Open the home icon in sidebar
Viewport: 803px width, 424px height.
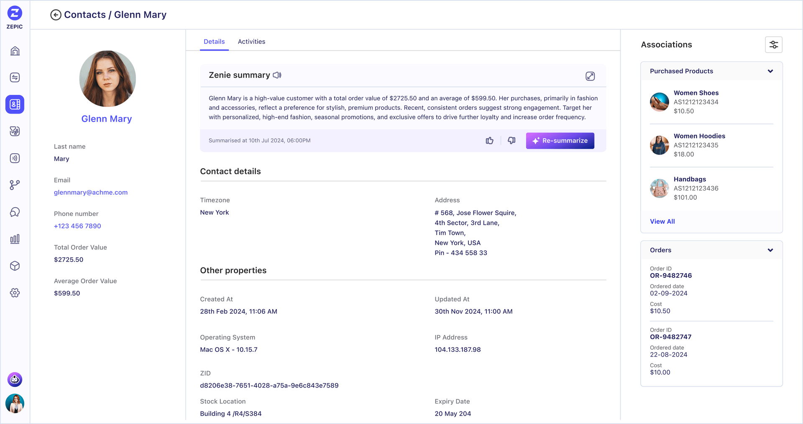tap(15, 51)
